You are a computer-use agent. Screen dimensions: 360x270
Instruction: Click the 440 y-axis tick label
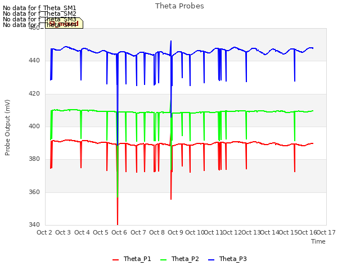click(x=34, y=61)
